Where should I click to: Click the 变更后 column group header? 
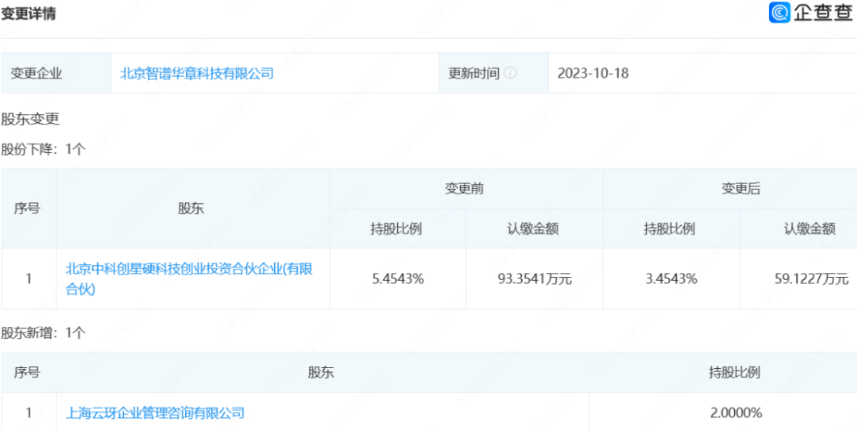coord(740,189)
